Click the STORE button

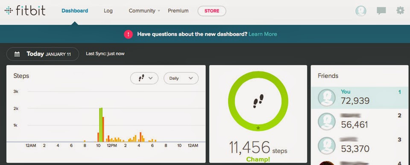point(212,11)
